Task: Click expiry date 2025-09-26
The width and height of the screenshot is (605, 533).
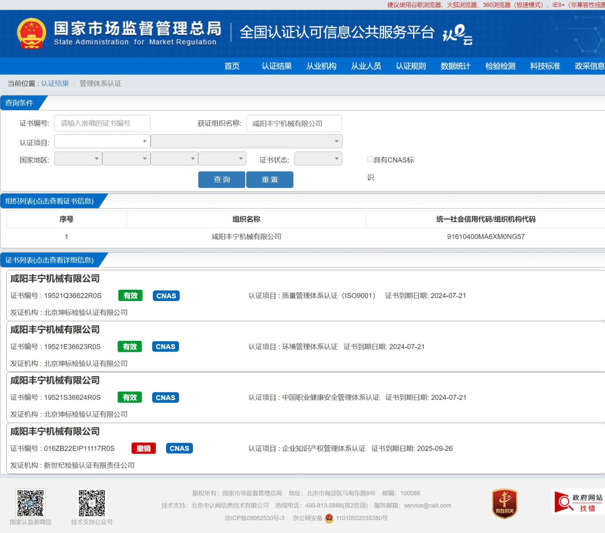Action: 435,448
